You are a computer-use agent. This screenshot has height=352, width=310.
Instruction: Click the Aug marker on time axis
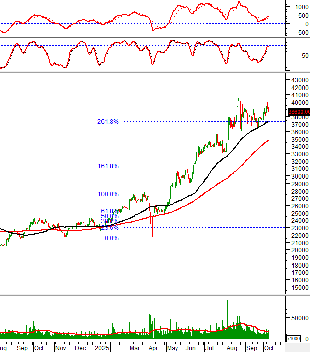click(232, 347)
